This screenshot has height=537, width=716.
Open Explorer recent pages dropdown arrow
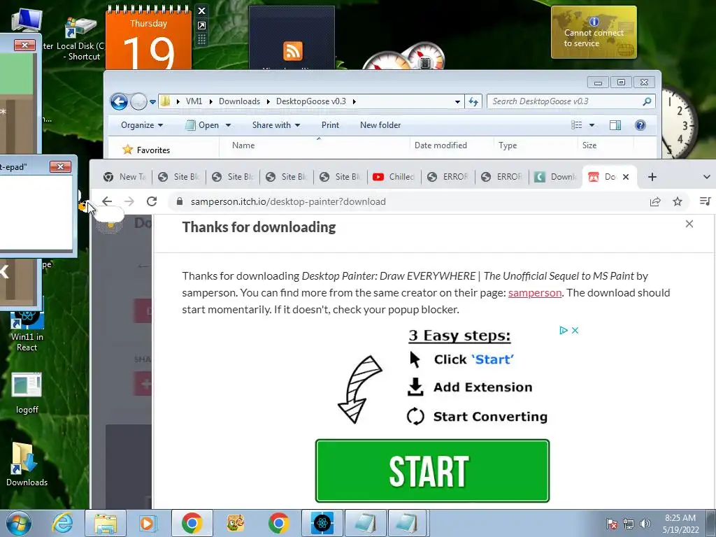point(152,102)
